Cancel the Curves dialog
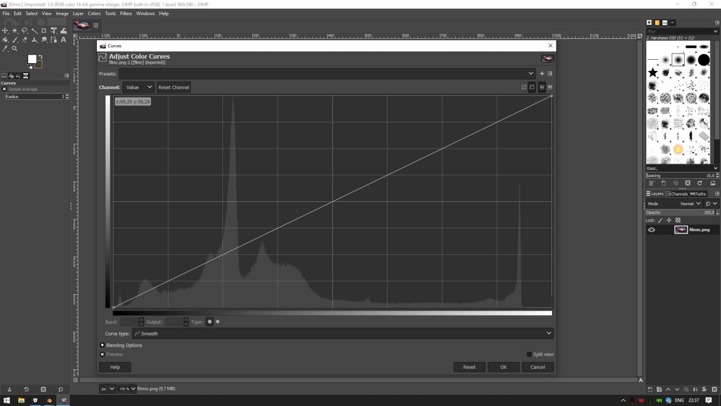This screenshot has width=721, height=406. pyautogui.click(x=537, y=367)
